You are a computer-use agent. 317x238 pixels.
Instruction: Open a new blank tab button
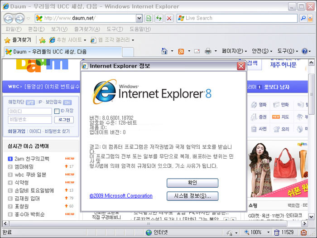(x=128, y=52)
